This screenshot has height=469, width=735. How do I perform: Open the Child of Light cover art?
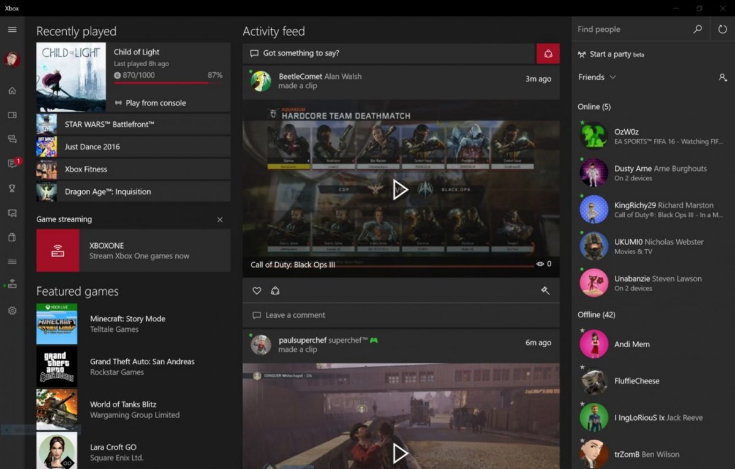click(71, 77)
